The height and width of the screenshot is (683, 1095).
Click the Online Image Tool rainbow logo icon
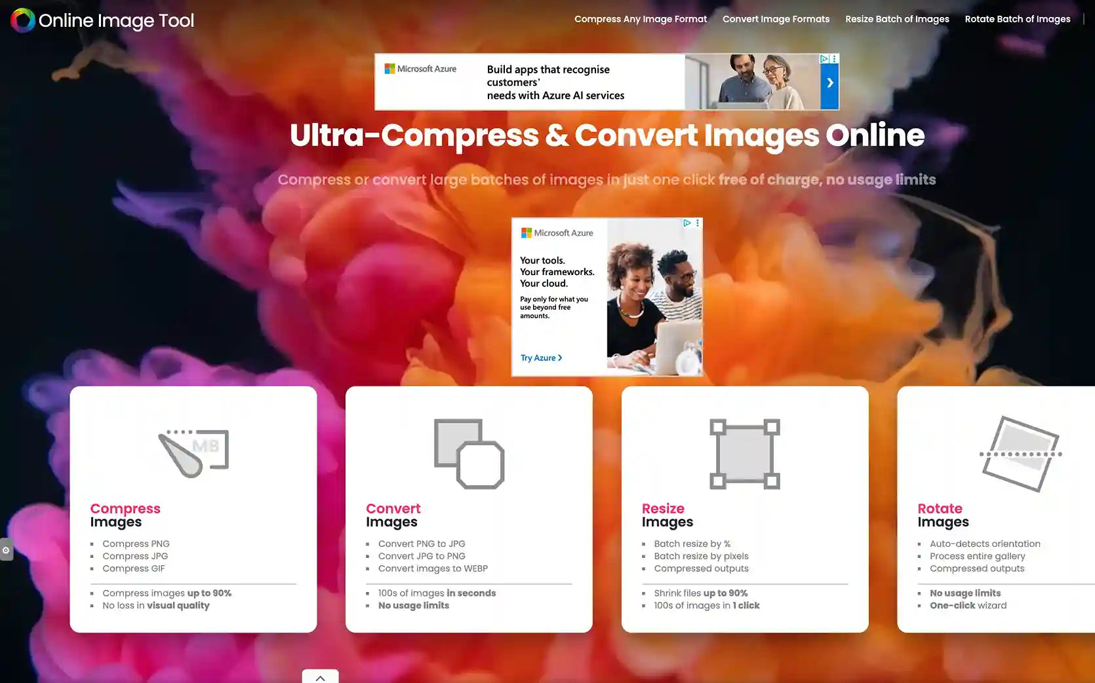(x=23, y=20)
